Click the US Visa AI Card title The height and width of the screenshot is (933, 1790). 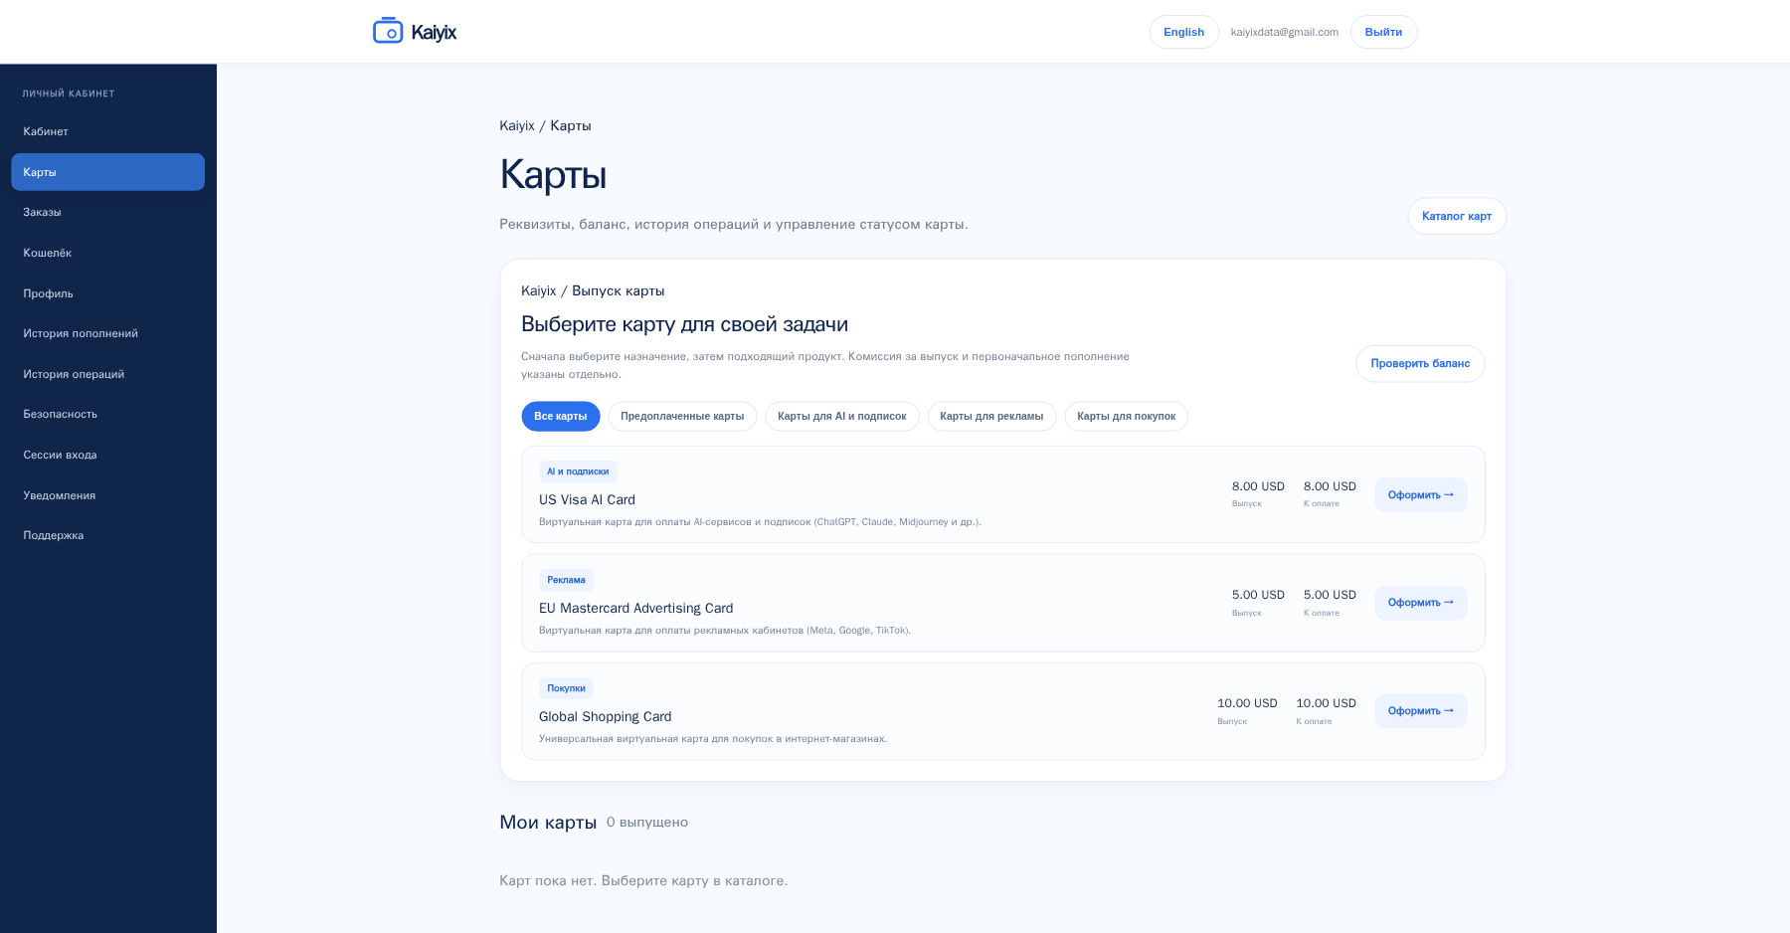587,499
